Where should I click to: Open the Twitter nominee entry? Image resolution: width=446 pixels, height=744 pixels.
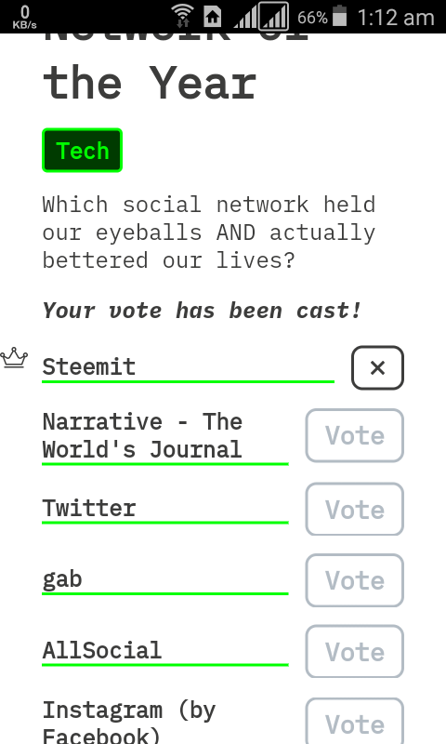(x=89, y=508)
